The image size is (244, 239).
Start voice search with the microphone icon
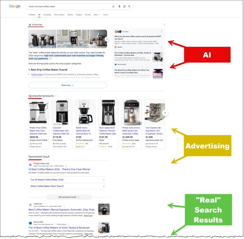point(119,7)
